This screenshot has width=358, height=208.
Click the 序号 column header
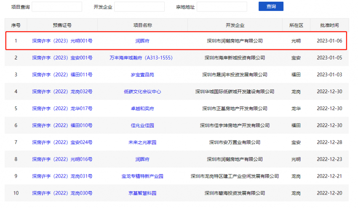pos(16,25)
